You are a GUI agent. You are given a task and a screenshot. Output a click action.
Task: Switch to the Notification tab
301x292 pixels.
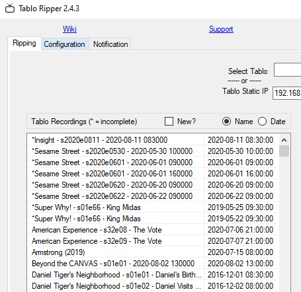[x=110, y=44]
